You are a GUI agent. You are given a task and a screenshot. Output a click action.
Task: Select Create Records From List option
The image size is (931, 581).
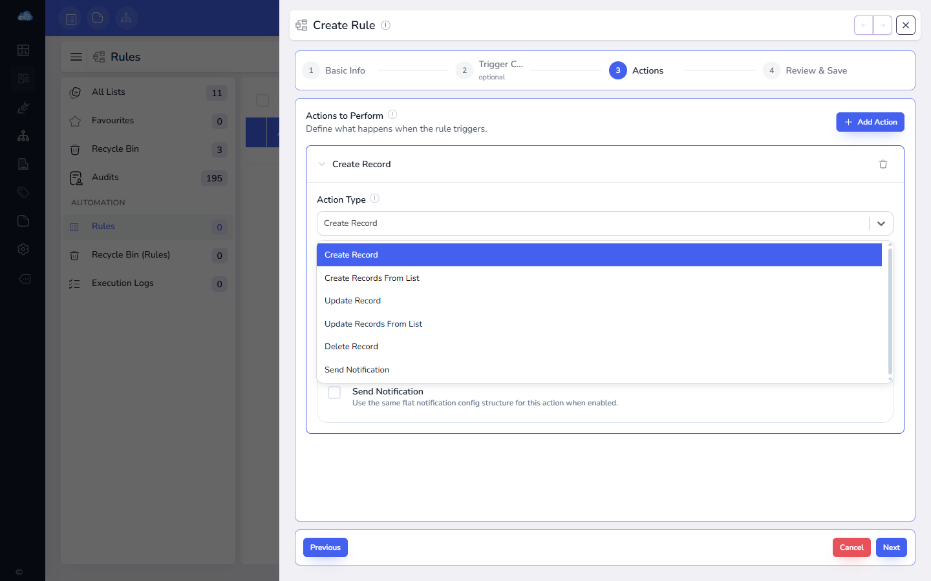tap(599, 278)
